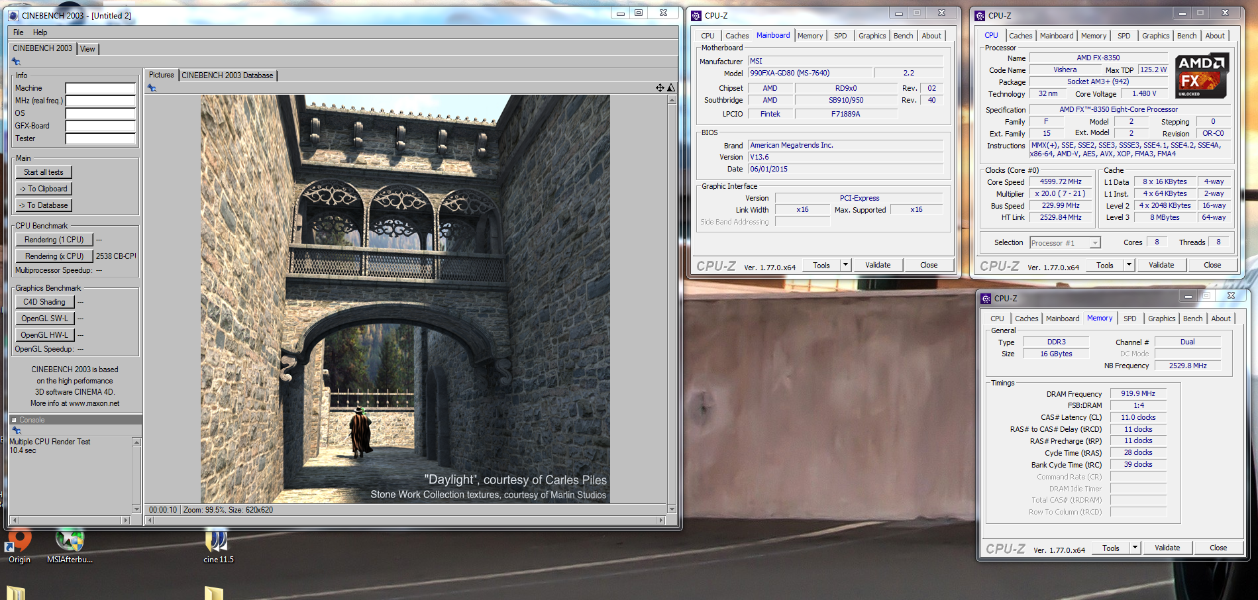Click into the OS input field

100,113
